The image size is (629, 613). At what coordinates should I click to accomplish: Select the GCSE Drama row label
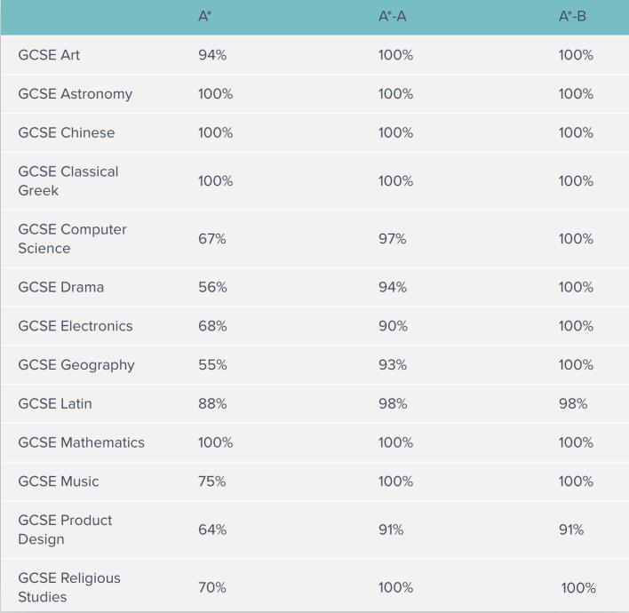60,287
